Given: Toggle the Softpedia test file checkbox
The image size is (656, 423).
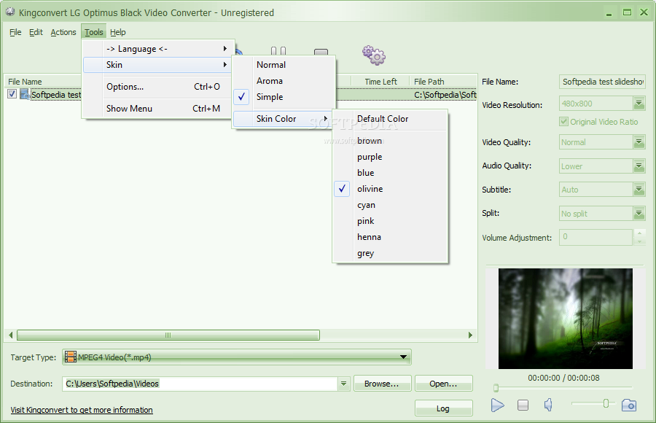Looking at the screenshot, I should (12, 94).
